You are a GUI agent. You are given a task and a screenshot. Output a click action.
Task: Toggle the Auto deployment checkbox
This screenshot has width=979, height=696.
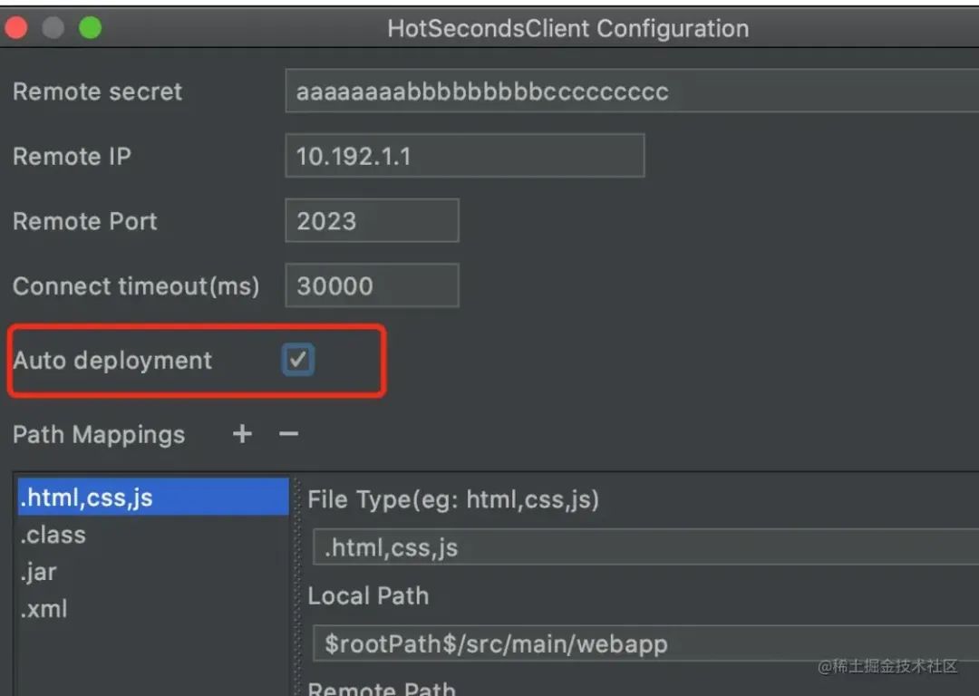298,360
